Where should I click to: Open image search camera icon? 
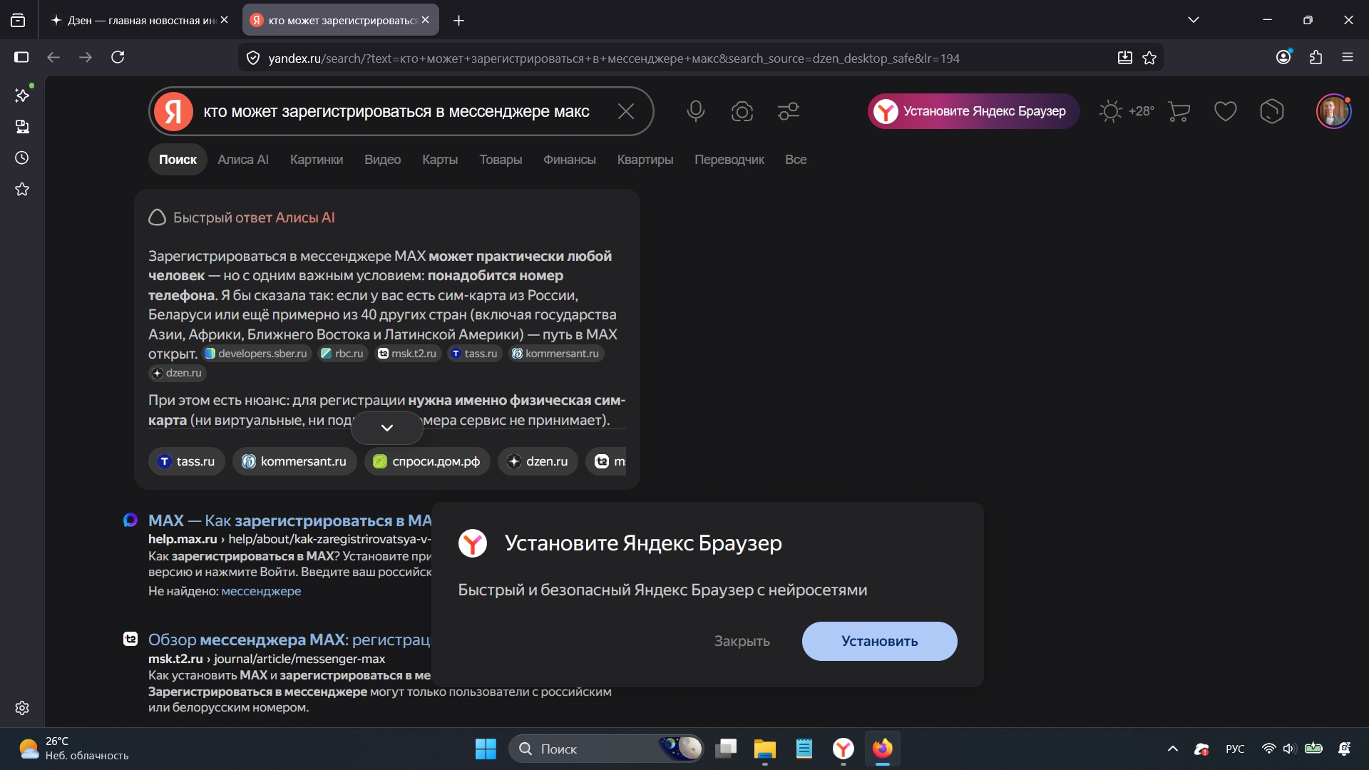coord(742,111)
